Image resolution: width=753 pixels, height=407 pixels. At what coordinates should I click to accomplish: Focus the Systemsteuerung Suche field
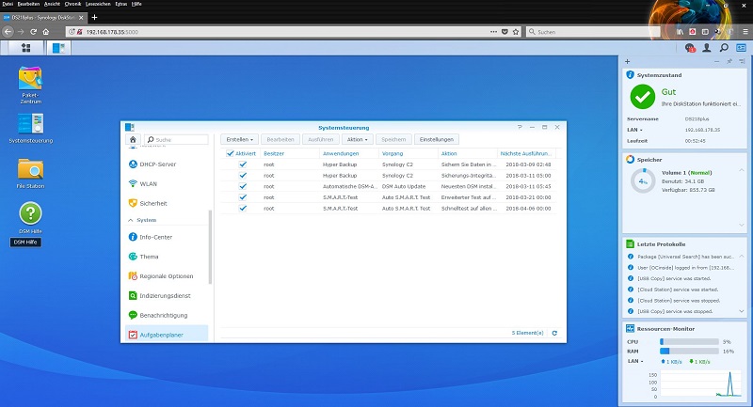pos(177,139)
